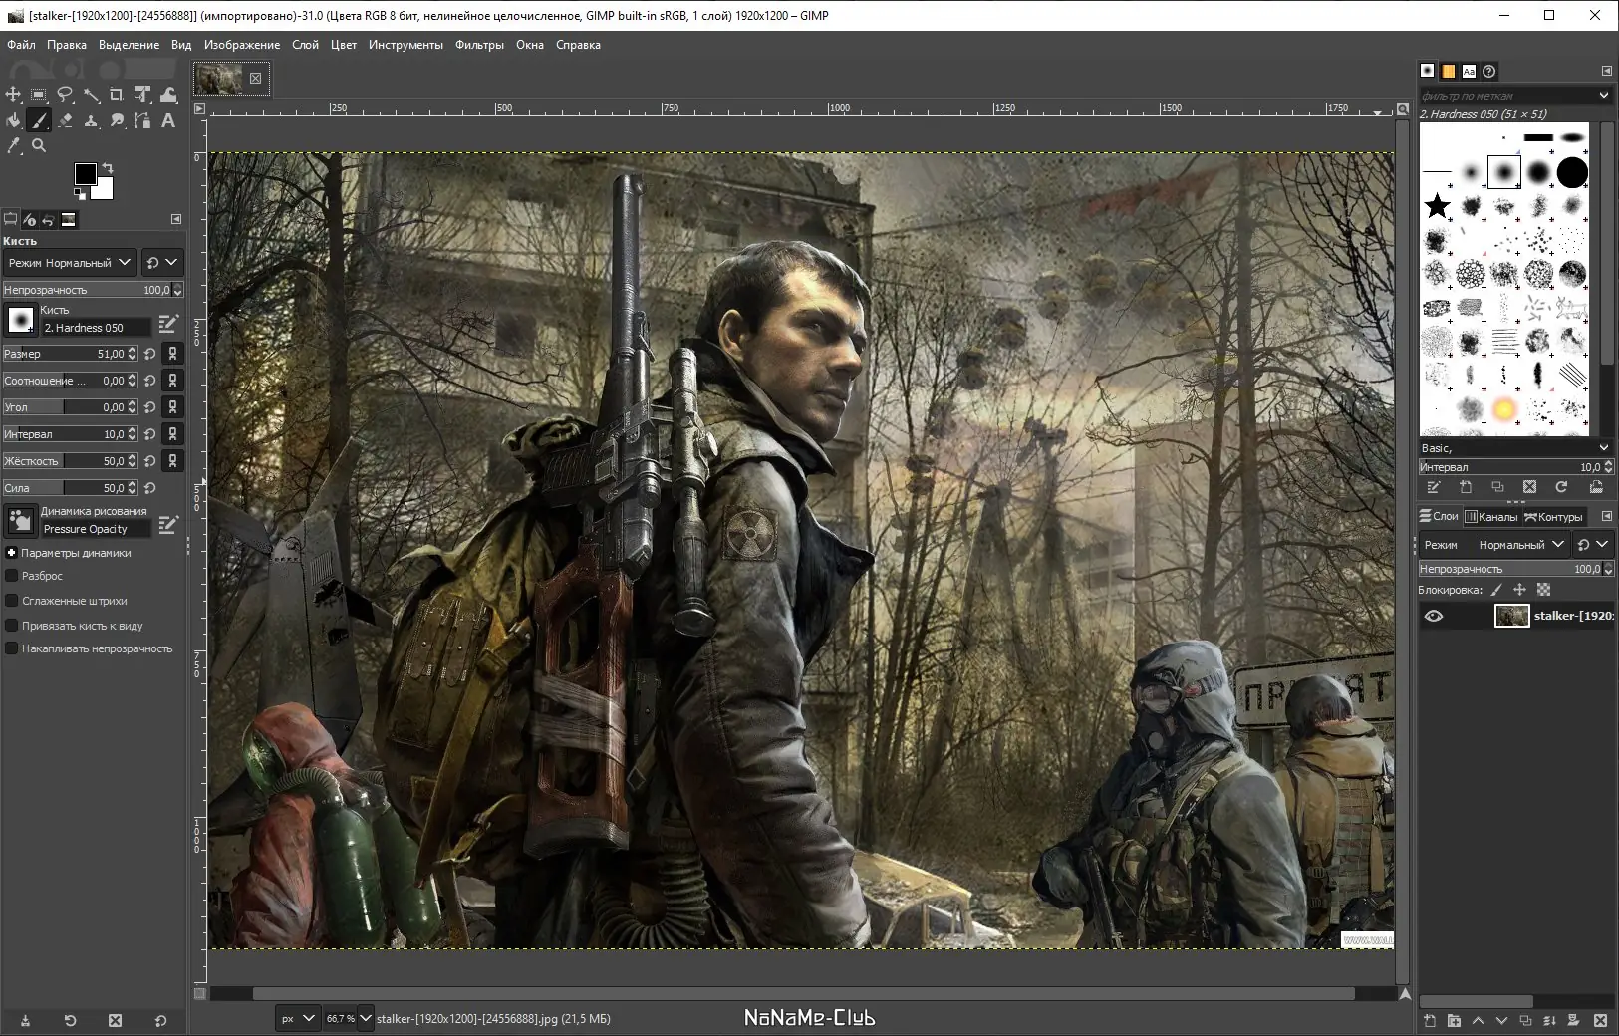Screen dimensions: 1619x1036
Task: Open the Pressure Opacity dynamics editor
Action: click(x=167, y=525)
